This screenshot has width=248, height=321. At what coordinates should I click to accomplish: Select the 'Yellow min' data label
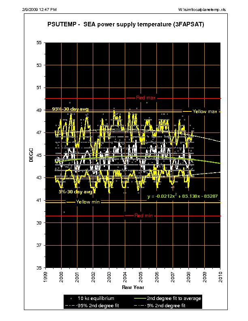88,202
